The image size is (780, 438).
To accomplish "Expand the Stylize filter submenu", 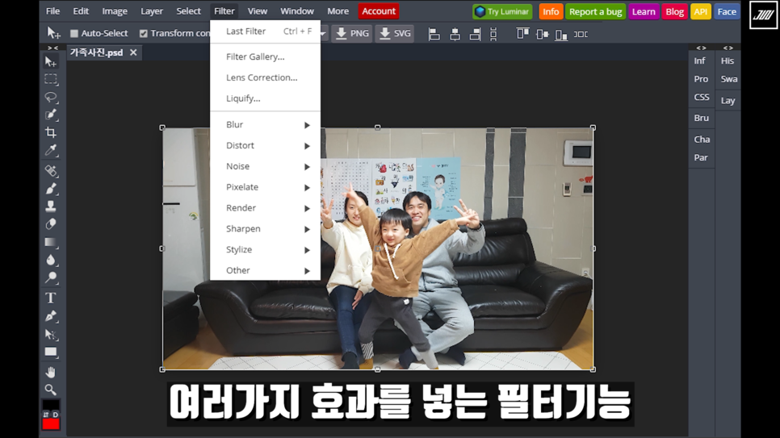I will [x=265, y=250].
